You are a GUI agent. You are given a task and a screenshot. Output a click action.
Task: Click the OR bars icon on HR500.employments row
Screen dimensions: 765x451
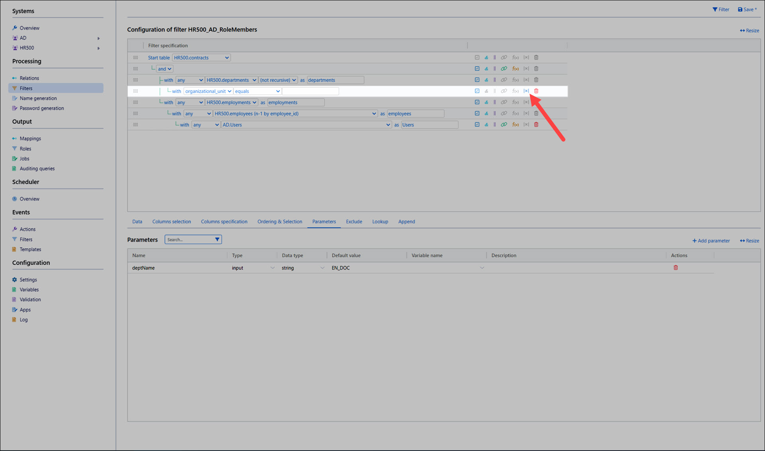click(x=494, y=102)
